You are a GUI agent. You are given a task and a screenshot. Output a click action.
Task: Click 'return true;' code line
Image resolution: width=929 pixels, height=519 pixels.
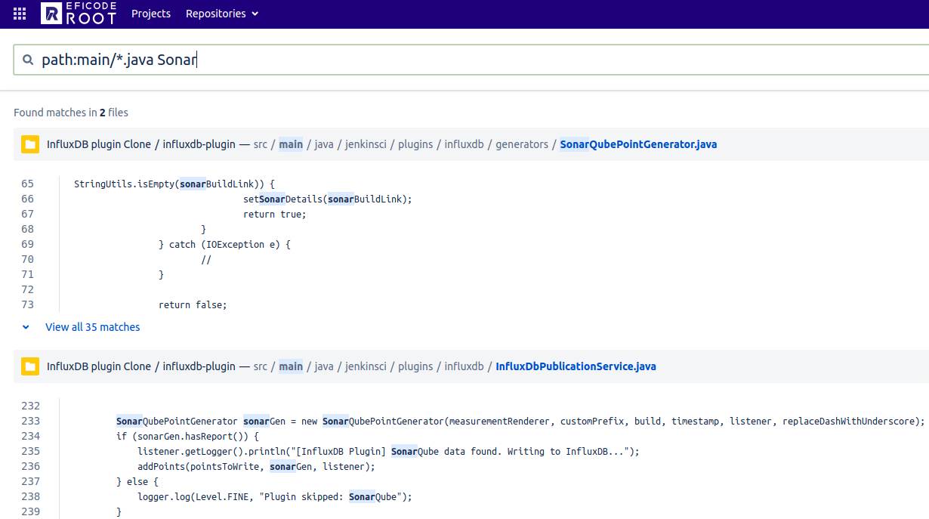(x=275, y=214)
